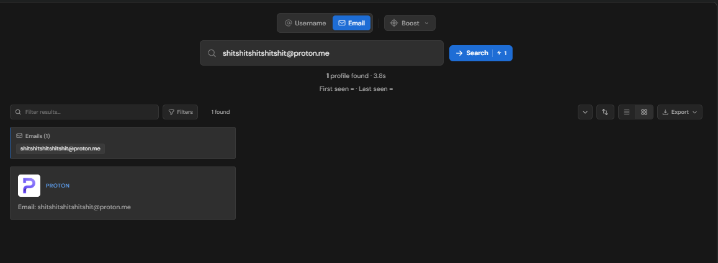Click the envelope icon in Emails card
The height and width of the screenshot is (263, 718).
click(x=19, y=136)
